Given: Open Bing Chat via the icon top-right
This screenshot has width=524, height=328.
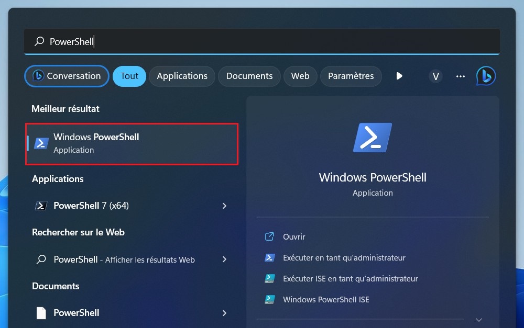Looking at the screenshot, I should [485, 76].
